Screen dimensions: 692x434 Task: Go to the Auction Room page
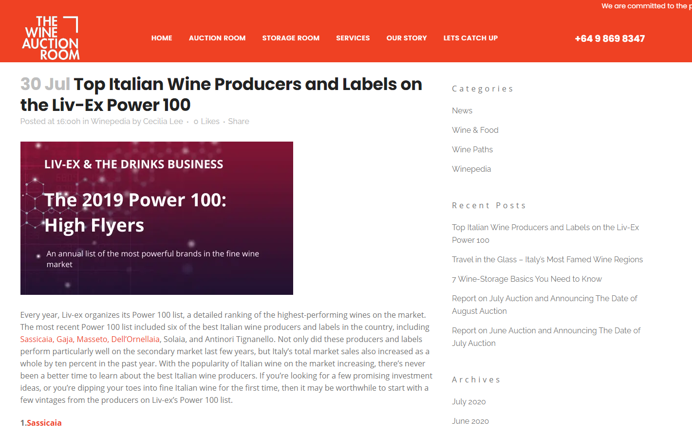click(217, 38)
